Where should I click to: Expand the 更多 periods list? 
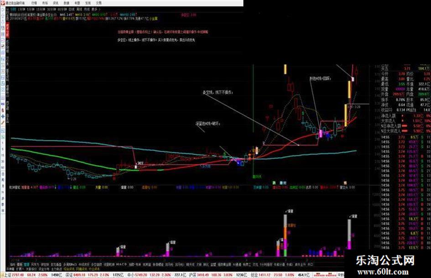click(95, 9)
